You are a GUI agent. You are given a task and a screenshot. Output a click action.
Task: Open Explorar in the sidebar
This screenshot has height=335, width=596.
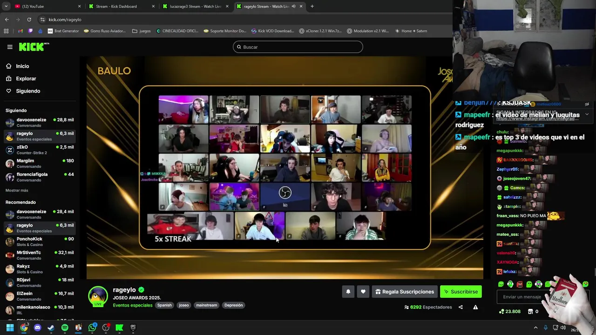pyautogui.click(x=26, y=79)
